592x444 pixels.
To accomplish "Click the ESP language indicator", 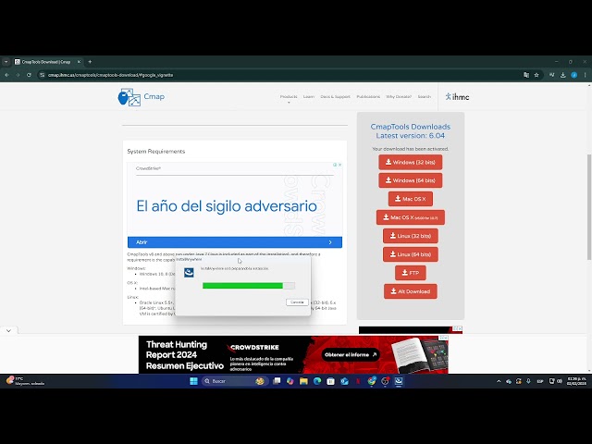I will pyautogui.click(x=540, y=381).
